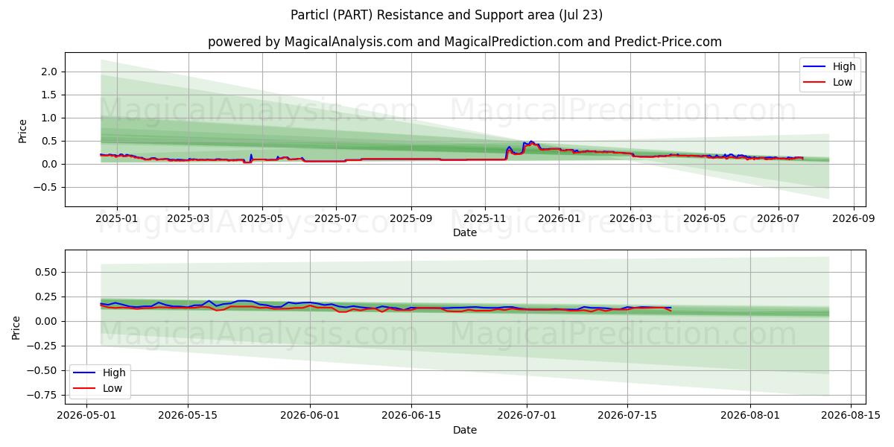
Task: Click the '2025-11' tick label on top chart
Action: (485, 218)
